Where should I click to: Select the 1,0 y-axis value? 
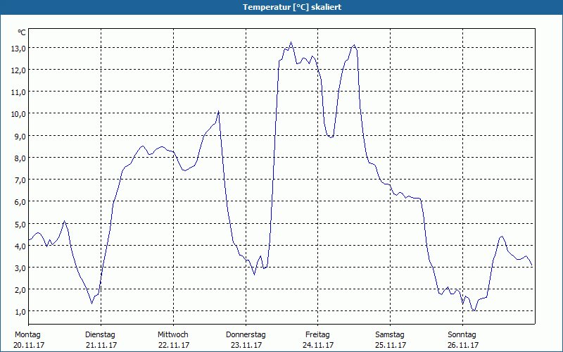[20, 312]
